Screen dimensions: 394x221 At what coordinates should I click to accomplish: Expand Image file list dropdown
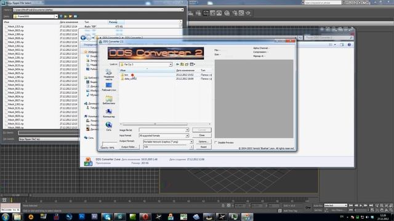tap(187, 130)
